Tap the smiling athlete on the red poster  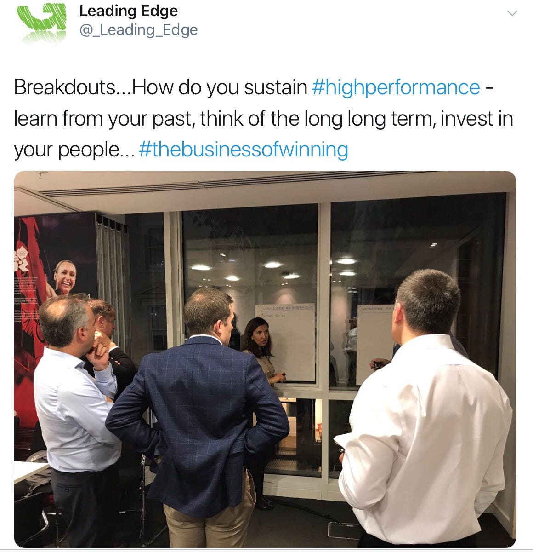pos(63,279)
